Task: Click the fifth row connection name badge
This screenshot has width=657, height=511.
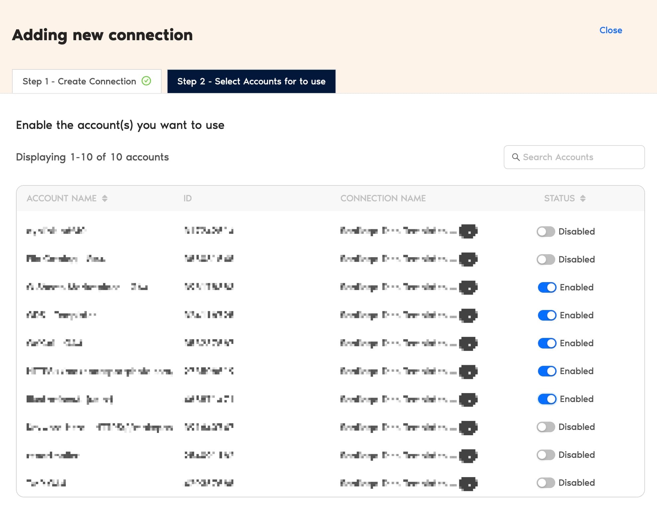Action: click(x=468, y=343)
